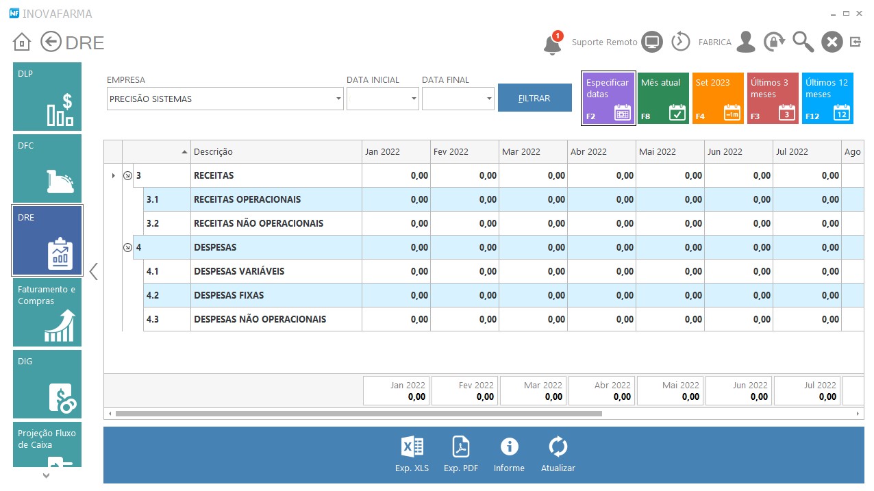Image resolution: width=874 pixels, height=491 pixels.
Task: Open Suporte Remoto monitor icon
Action: [x=653, y=42]
